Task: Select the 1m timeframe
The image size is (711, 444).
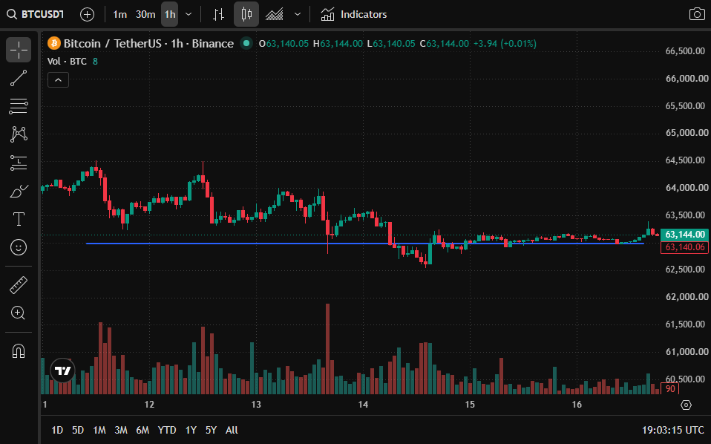Action: [119, 15]
